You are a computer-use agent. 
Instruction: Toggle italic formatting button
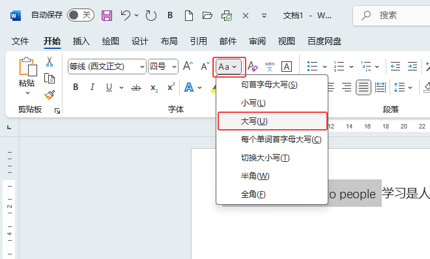click(x=93, y=87)
